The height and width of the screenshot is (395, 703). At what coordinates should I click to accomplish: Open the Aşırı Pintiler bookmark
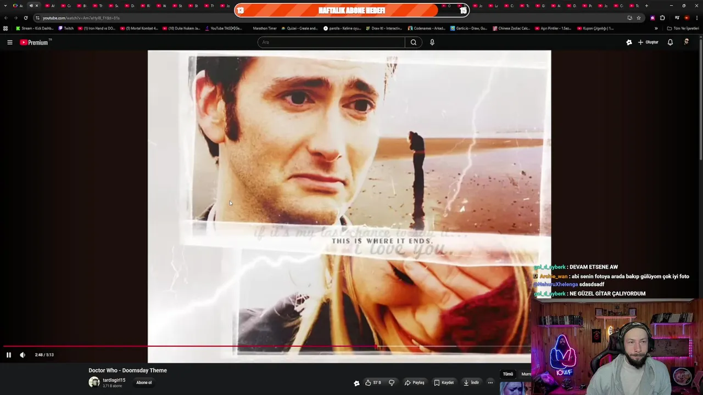coord(553,29)
